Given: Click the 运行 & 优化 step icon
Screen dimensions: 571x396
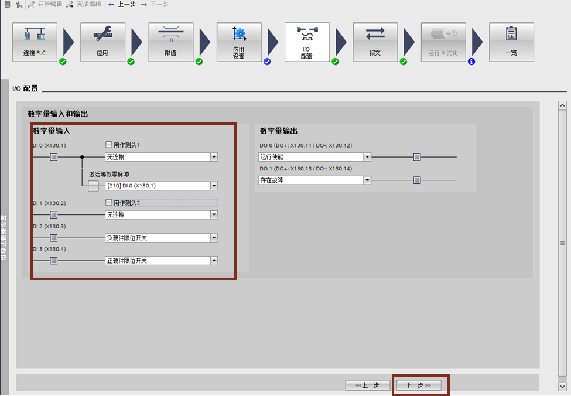Looking at the screenshot, I should pos(443,42).
